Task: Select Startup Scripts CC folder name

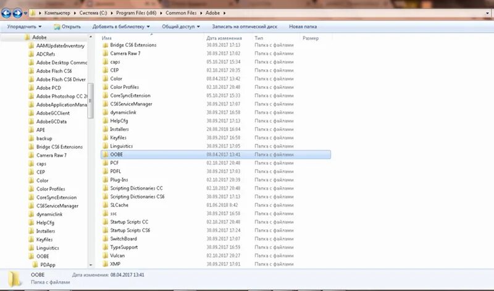Action: point(129,222)
